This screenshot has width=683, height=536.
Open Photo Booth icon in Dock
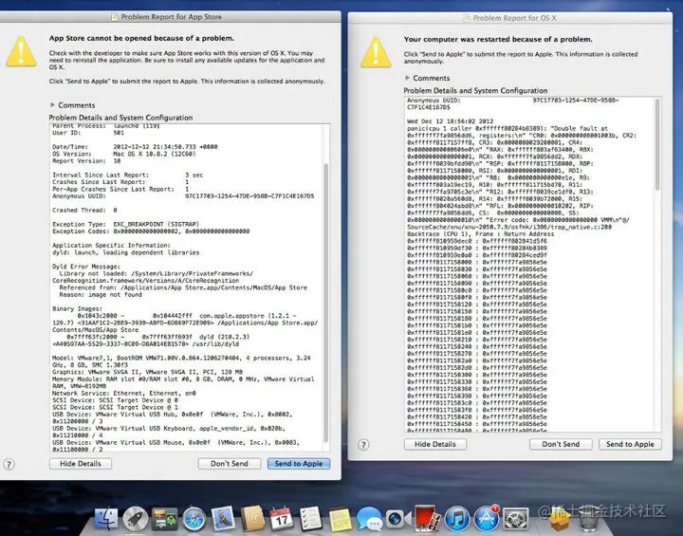pyautogui.click(x=427, y=519)
